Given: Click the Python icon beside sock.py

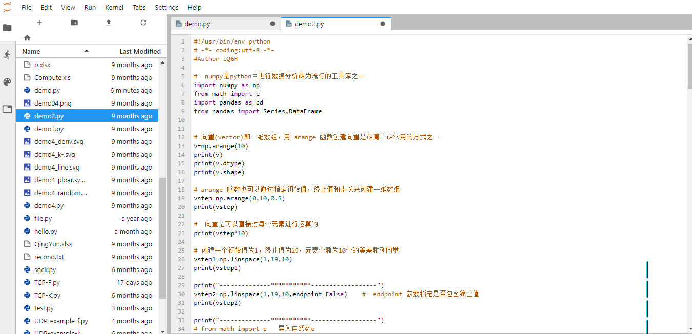Looking at the screenshot, I should (27, 269).
